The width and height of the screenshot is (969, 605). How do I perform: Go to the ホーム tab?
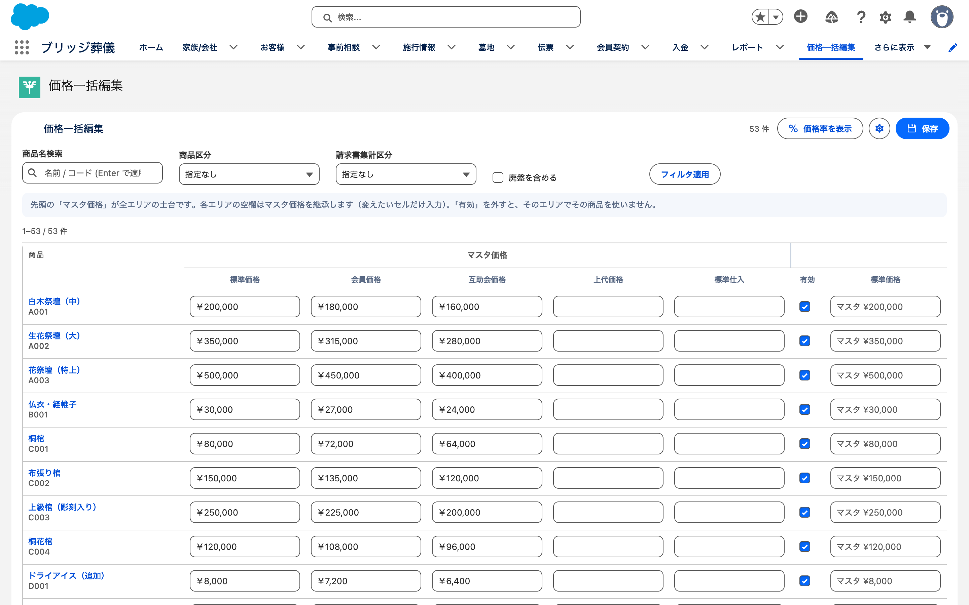151,47
